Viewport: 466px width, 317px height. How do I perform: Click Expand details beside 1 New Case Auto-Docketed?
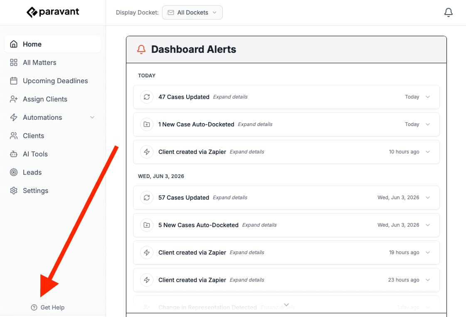pyautogui.click(x=255, y=124)
